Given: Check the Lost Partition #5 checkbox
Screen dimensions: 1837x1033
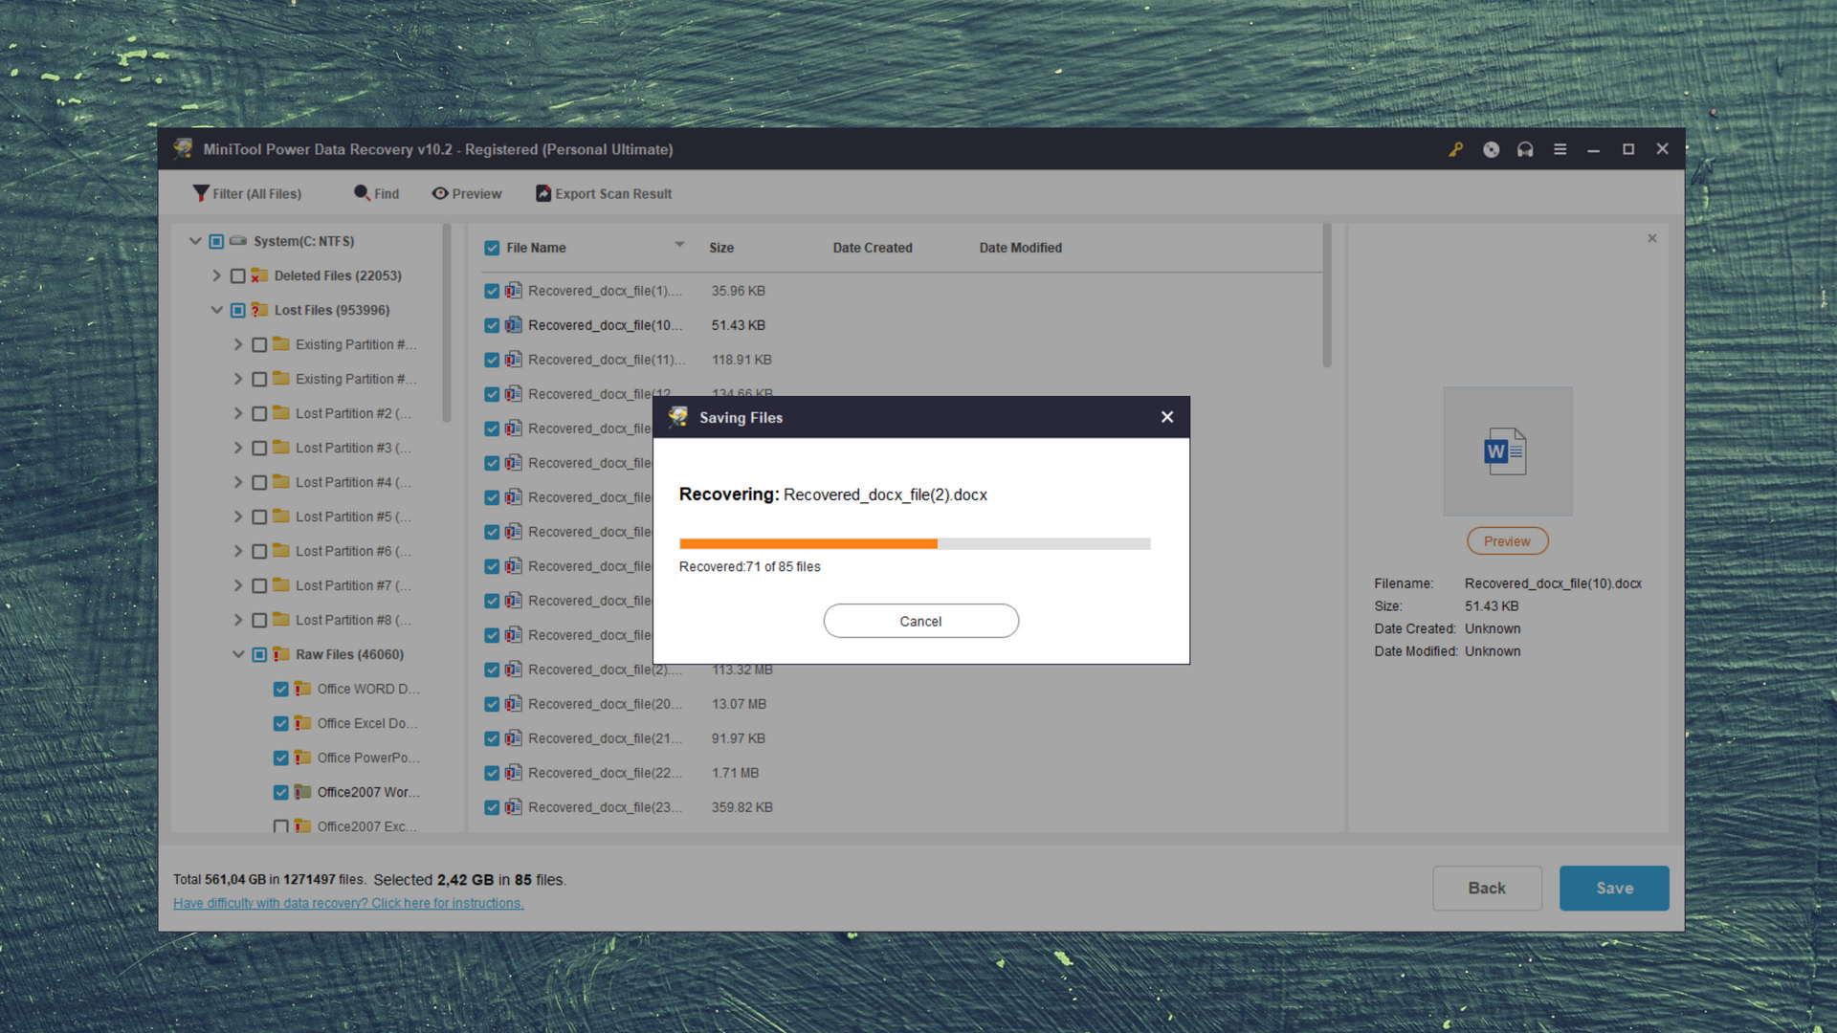Looking at the screenshot, I should [x=259, y=516].
